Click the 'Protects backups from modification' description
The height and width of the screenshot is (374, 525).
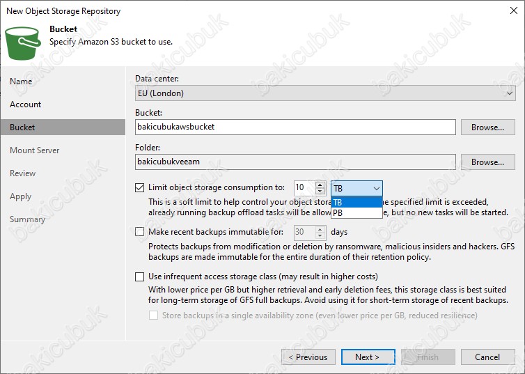pos(331,252)
